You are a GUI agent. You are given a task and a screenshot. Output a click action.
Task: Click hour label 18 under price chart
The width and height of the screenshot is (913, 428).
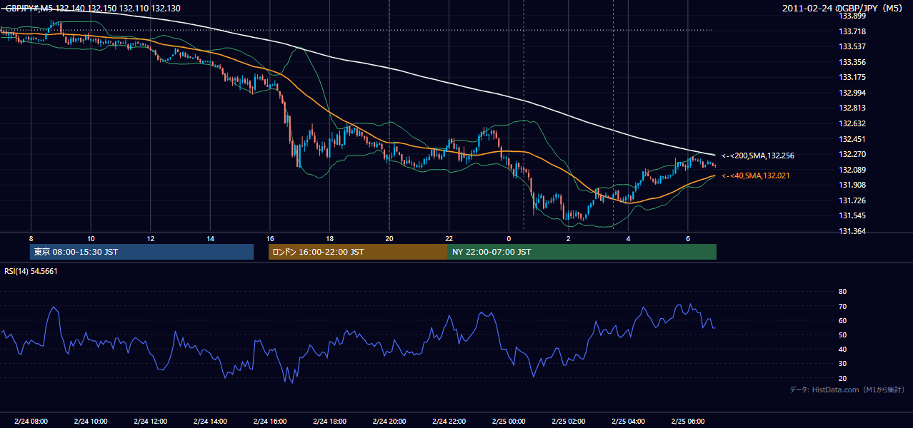(329, 238)
